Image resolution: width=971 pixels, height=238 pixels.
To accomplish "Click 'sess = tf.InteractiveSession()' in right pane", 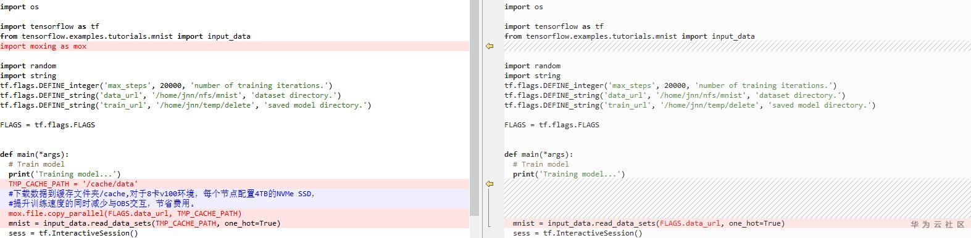I will 578,233.
